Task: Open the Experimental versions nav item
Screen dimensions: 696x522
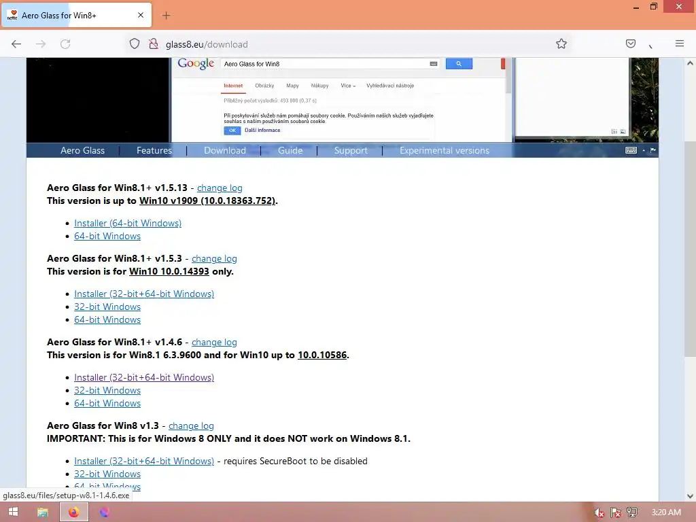Action: pos(445,150)
